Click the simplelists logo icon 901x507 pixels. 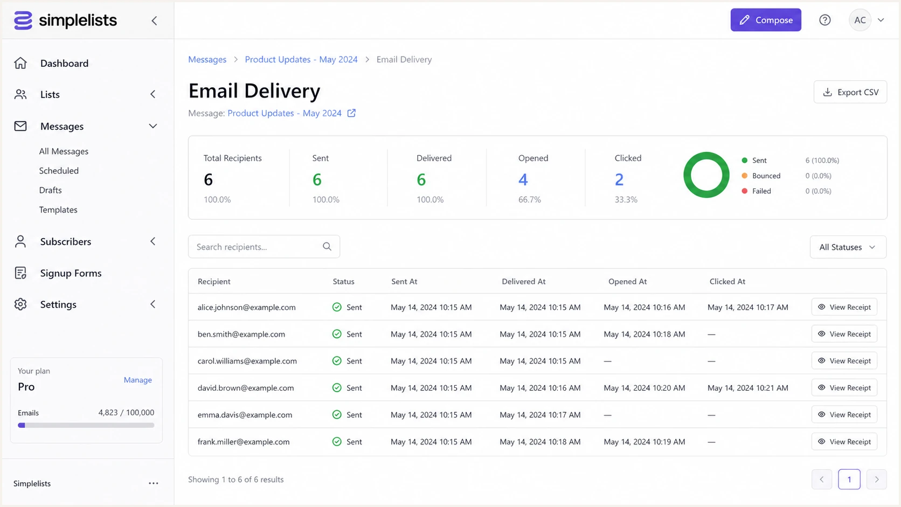coord(23,20)
